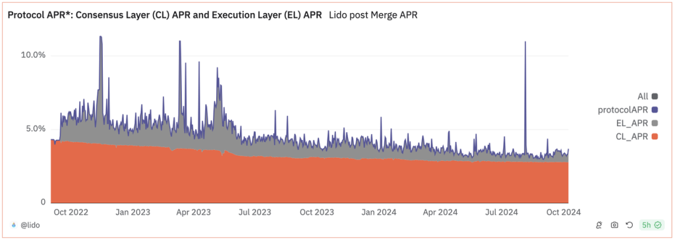Click the Lido post Merge APR subtitle
This screenshot has height=240, width=675.
(373, 15)
